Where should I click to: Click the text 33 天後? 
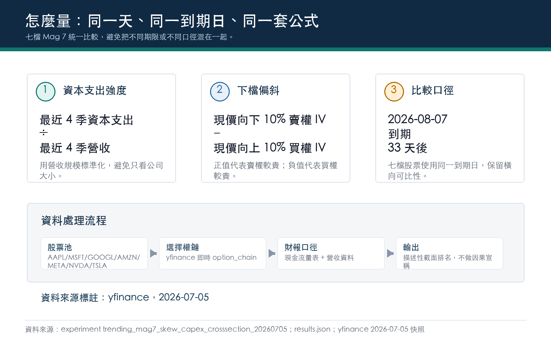[408, 148]
